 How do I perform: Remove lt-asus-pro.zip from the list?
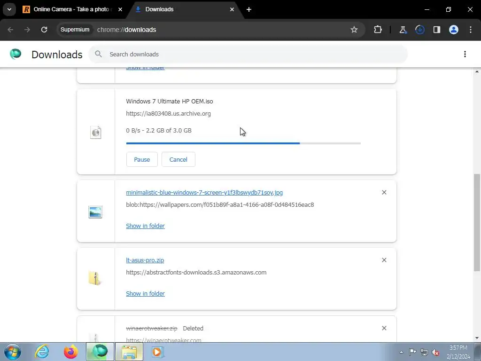[384, 260]
